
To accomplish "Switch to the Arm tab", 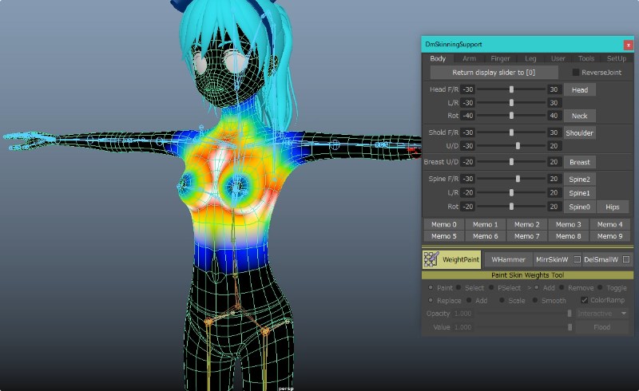I will point(469,59).
